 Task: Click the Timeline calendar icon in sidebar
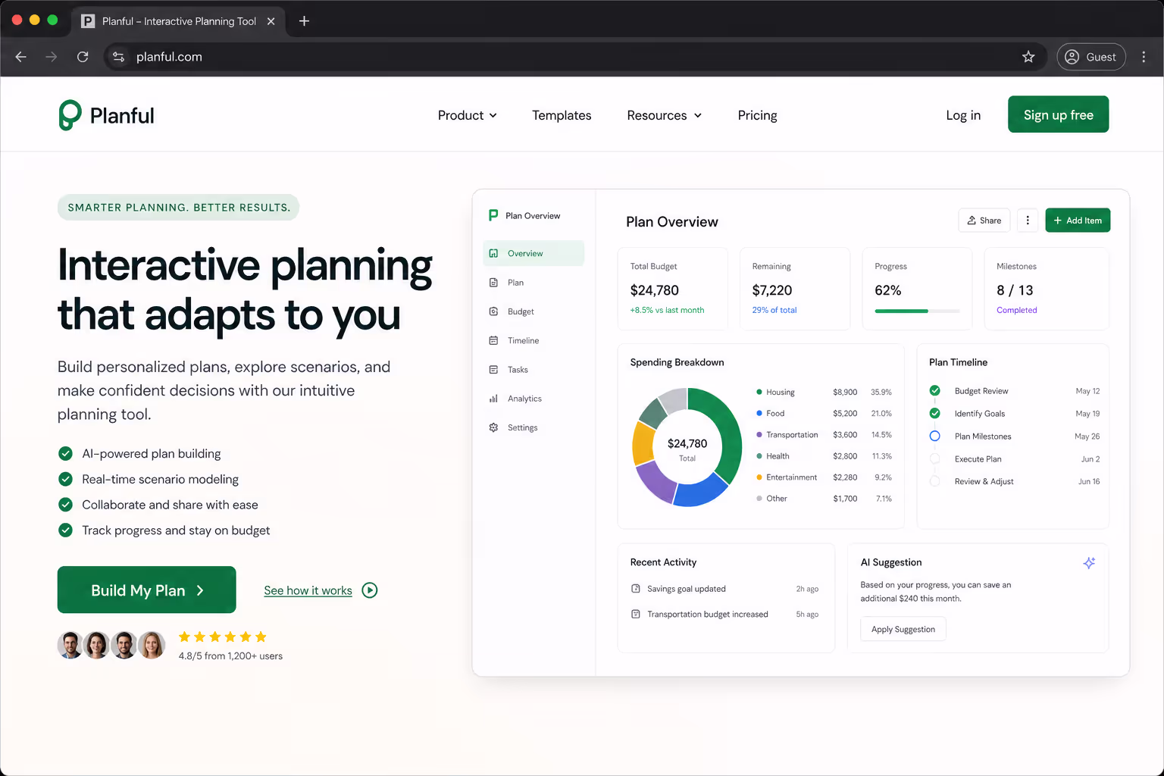pos(493,341)
